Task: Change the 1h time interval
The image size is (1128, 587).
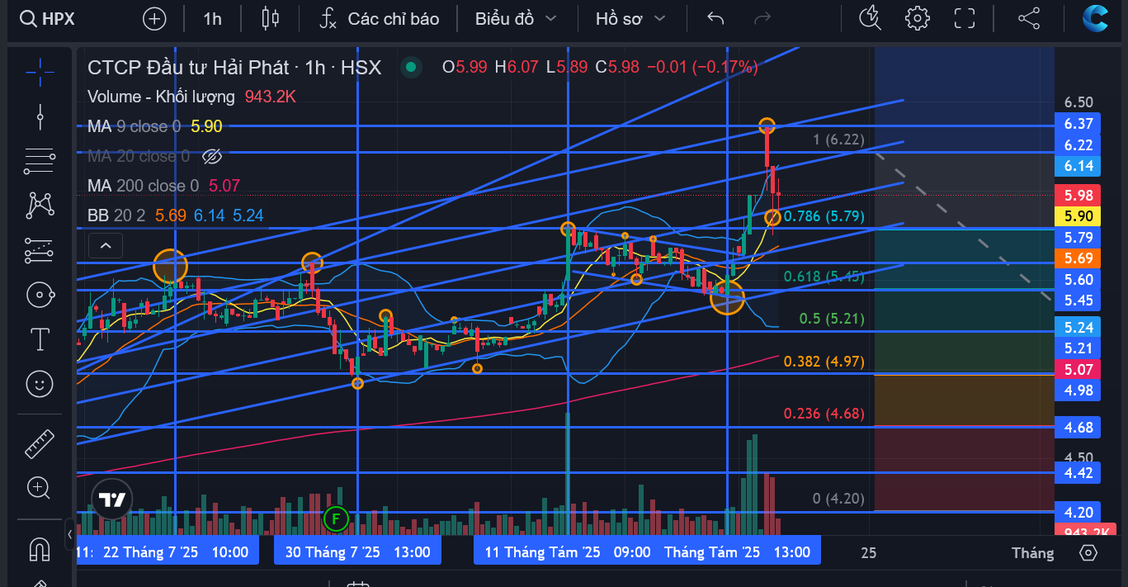Action: (x=212, y=18)
